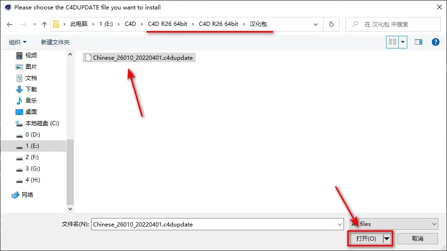Open 本地磁盘 (C:) drive
The height and width of the screenshot is (251, 447).
[x=42, y=123]
